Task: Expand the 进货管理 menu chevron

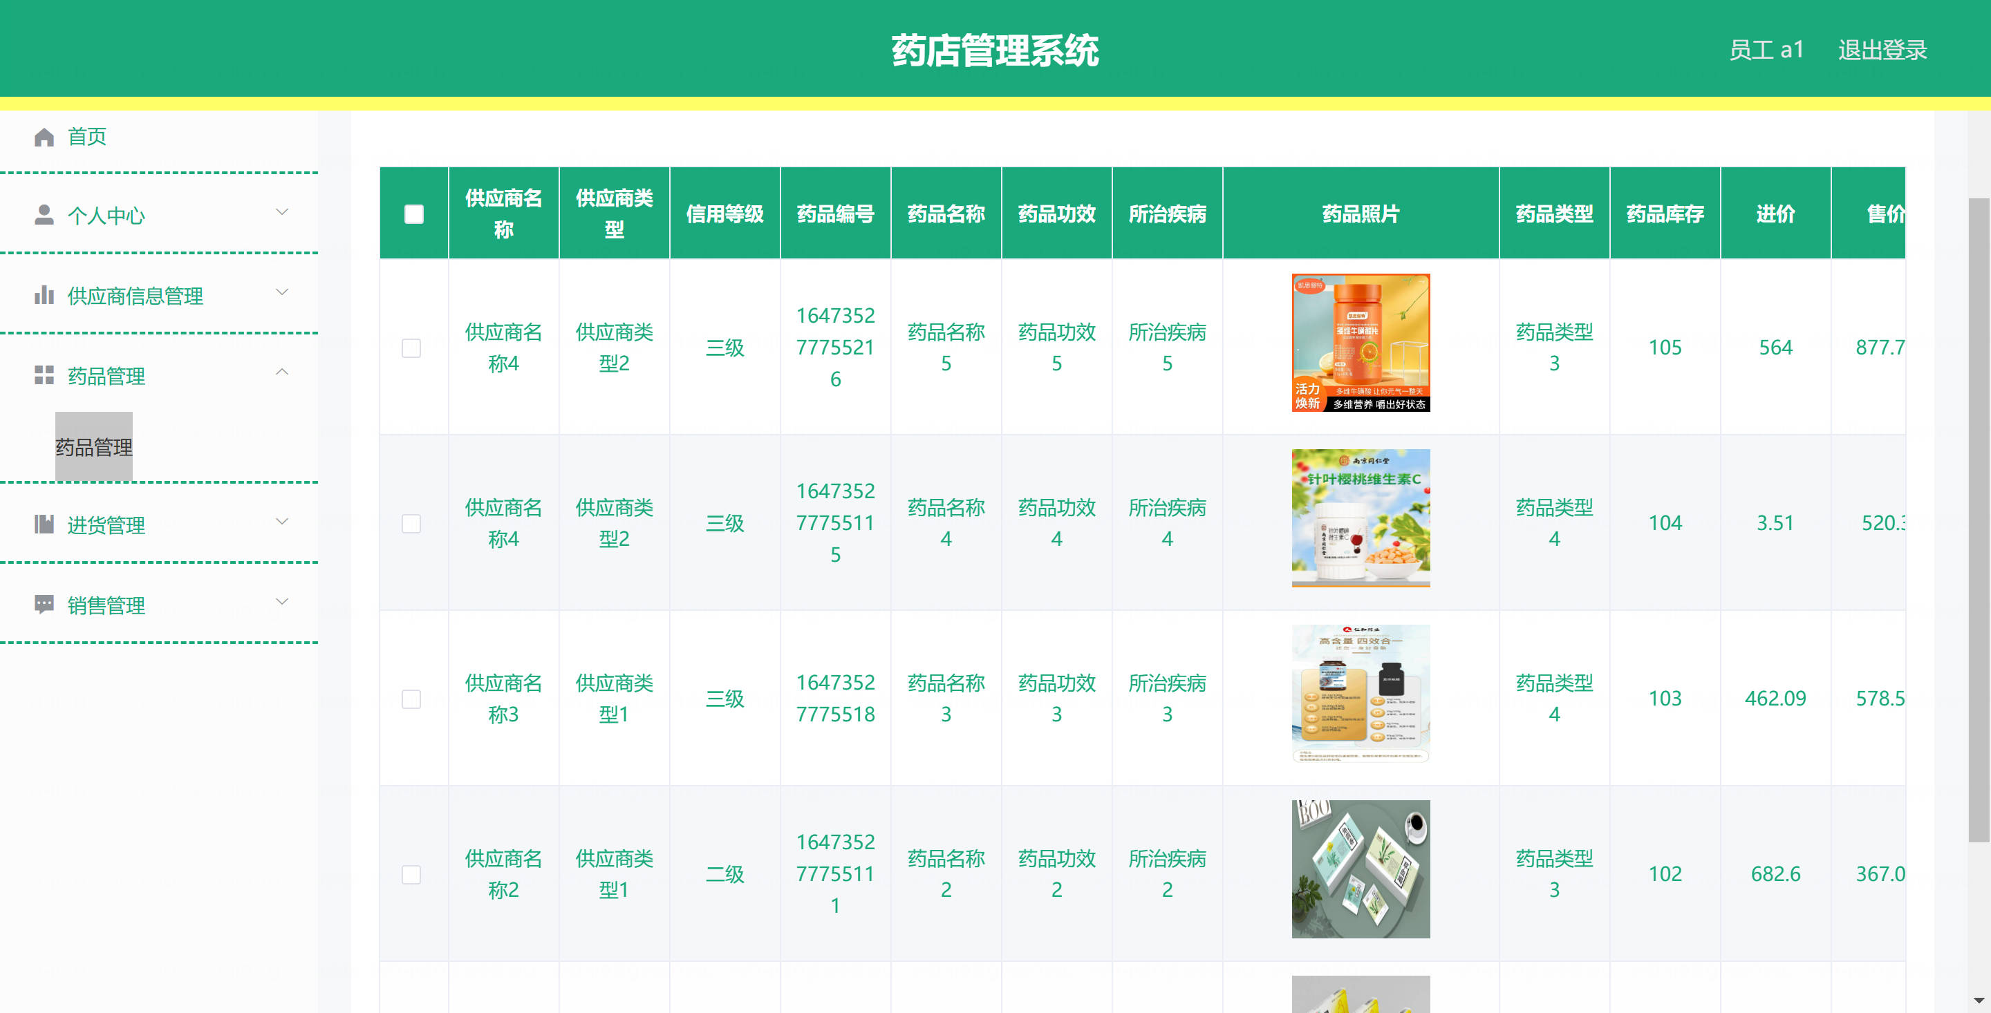Action: (282, 522)
